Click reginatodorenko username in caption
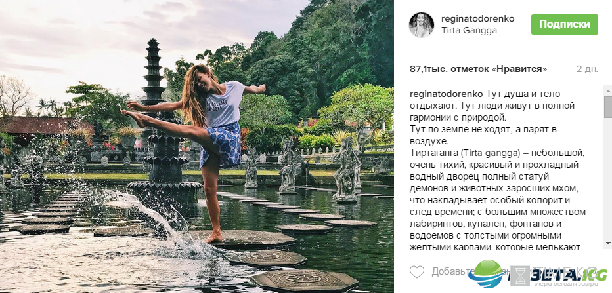612x293 pixels. coord(447,94)
